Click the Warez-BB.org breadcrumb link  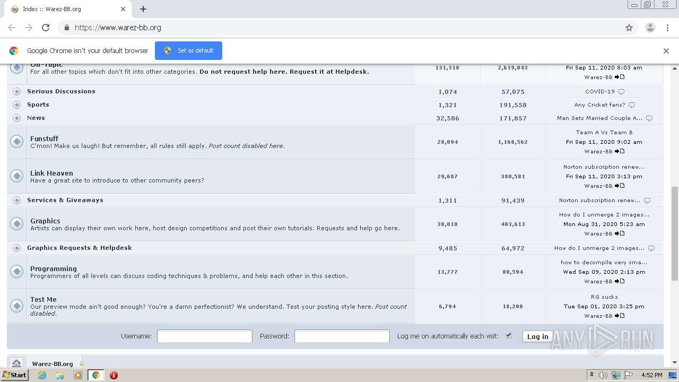click(x=53, y=364)
